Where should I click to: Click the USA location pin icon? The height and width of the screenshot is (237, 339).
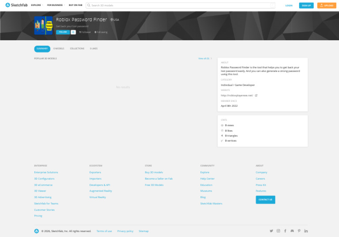pos(112,20)
